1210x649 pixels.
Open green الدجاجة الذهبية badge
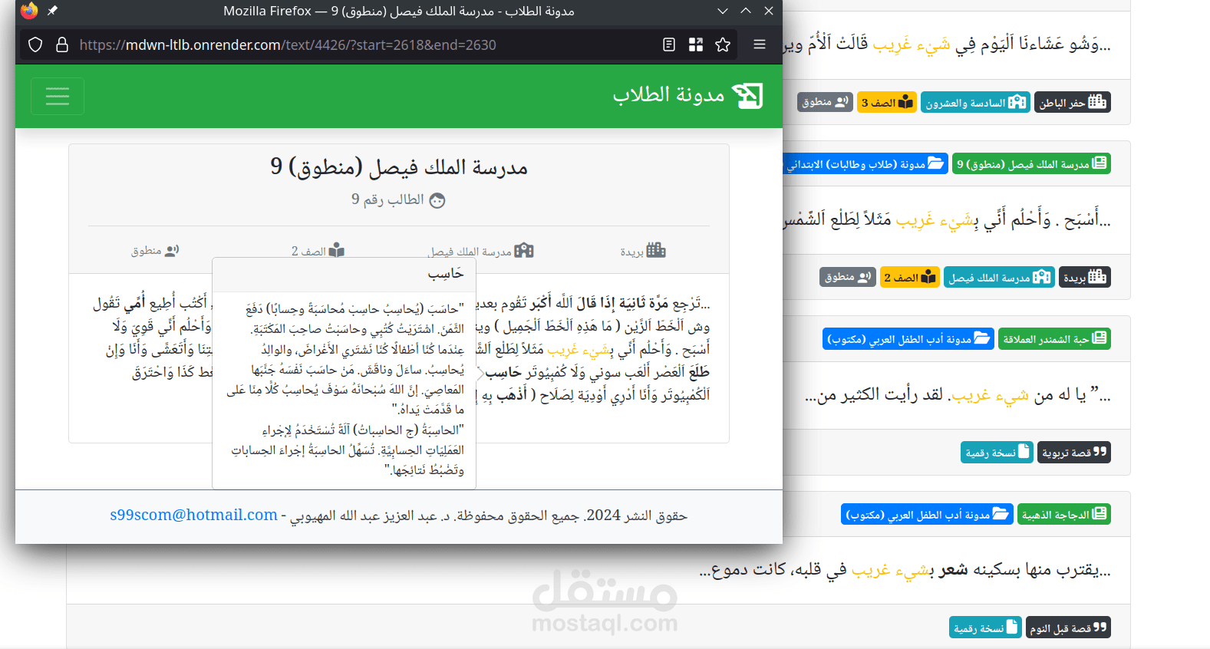tap(1063, 514)
